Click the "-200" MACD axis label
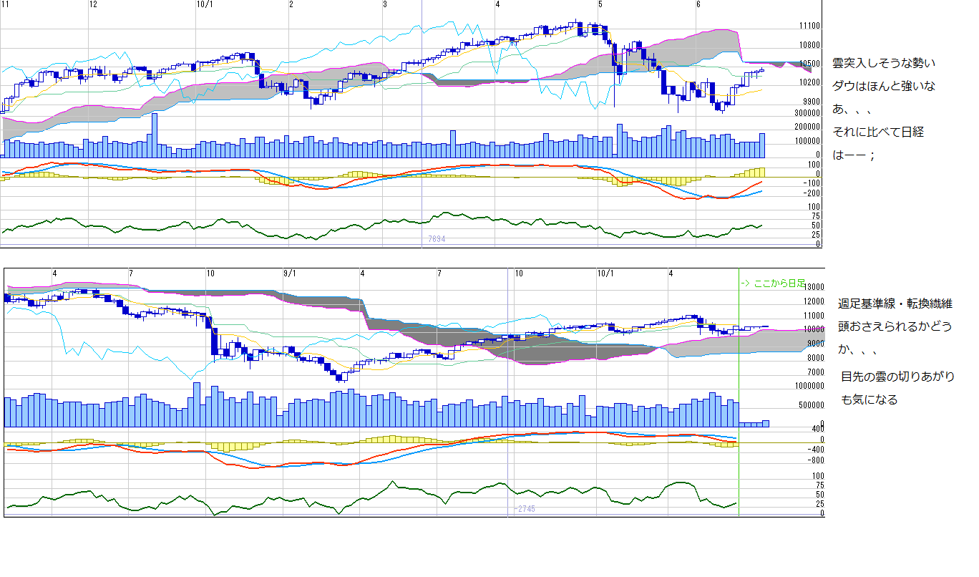Viewport: 979px width, 577px height. (x=812, y=193)
